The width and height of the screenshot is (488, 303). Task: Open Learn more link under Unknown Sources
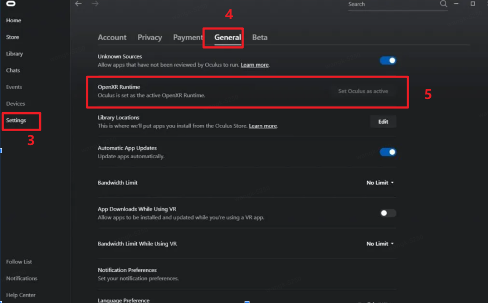(255, 65)
